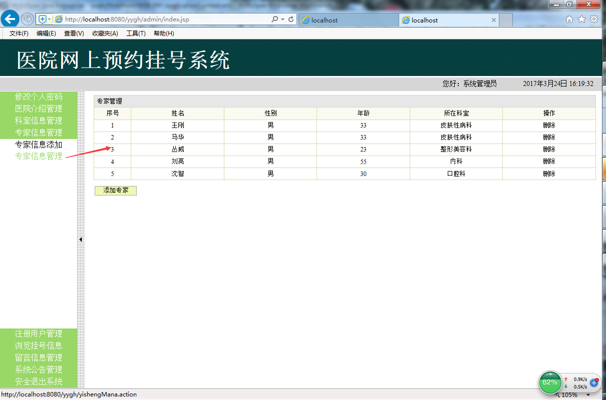Open the shield icon dropdown arrow
Screen dimensions: 606x400
pyautogui.click(x=50, y=19)
